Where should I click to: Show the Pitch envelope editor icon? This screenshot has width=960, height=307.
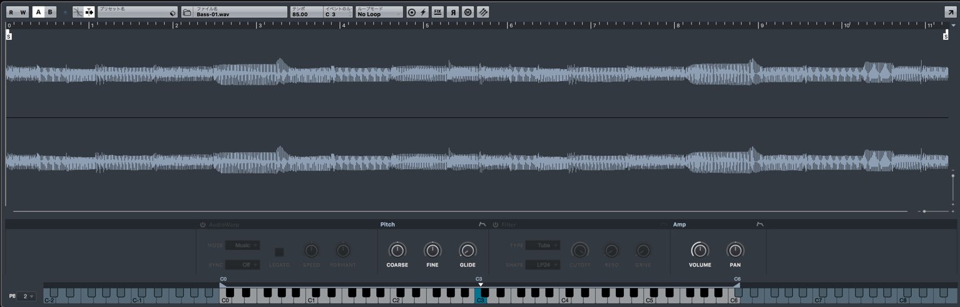click(x=483, y=225)
